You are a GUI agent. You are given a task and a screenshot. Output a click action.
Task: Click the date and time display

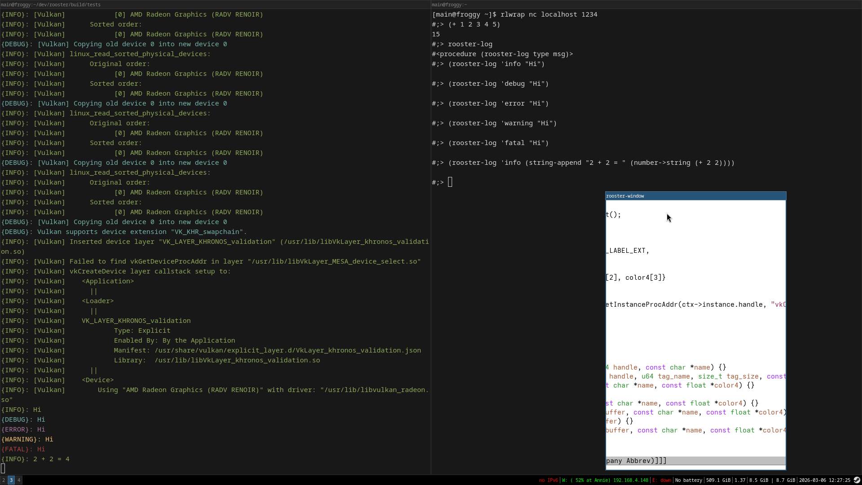(824, 480)
